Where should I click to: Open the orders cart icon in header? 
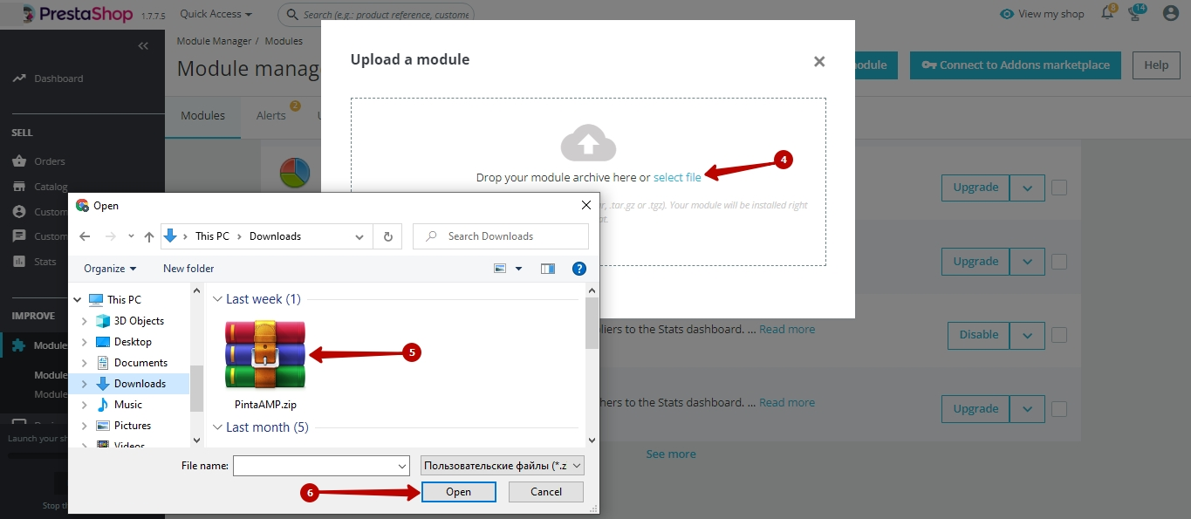[1134, 14]
